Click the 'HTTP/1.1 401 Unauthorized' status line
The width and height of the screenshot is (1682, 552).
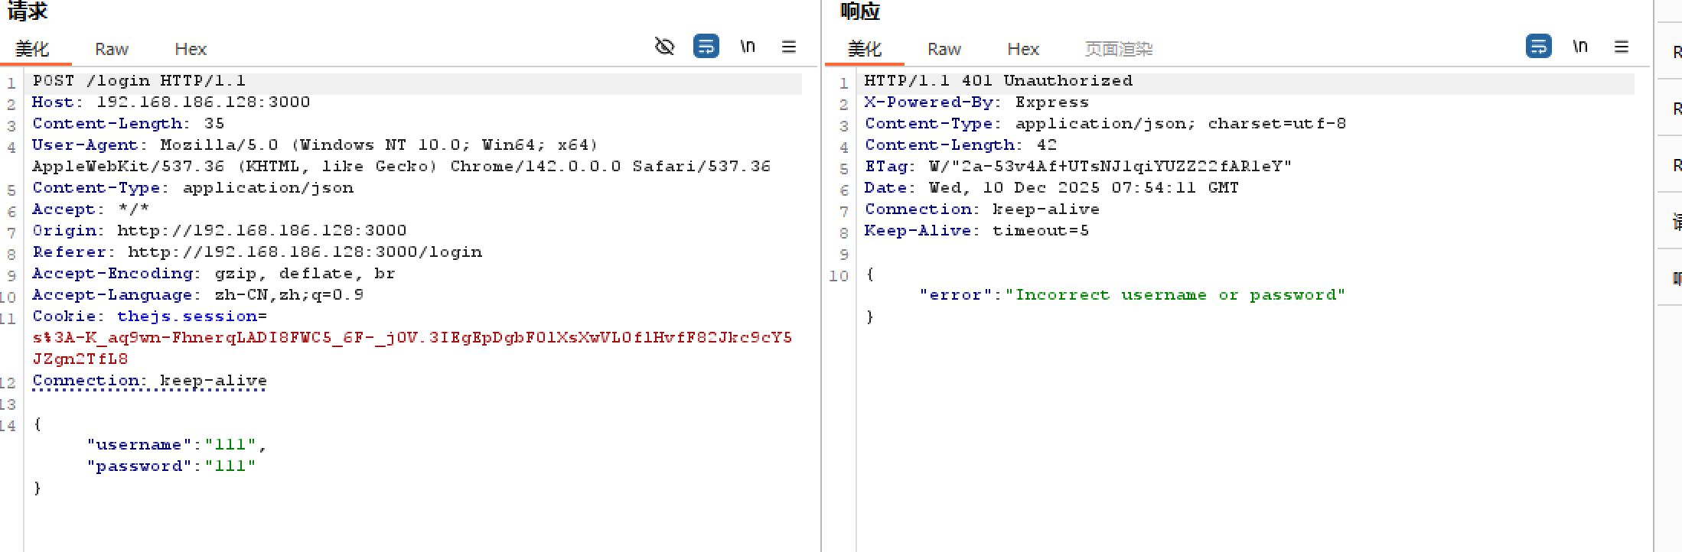point(999,81)
